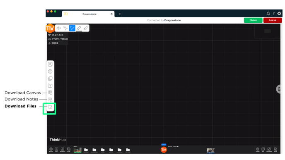Download the canvas via grid icon
Viewport: 285px width, 160px height.
pyautogui.click(x=50, y=93)
